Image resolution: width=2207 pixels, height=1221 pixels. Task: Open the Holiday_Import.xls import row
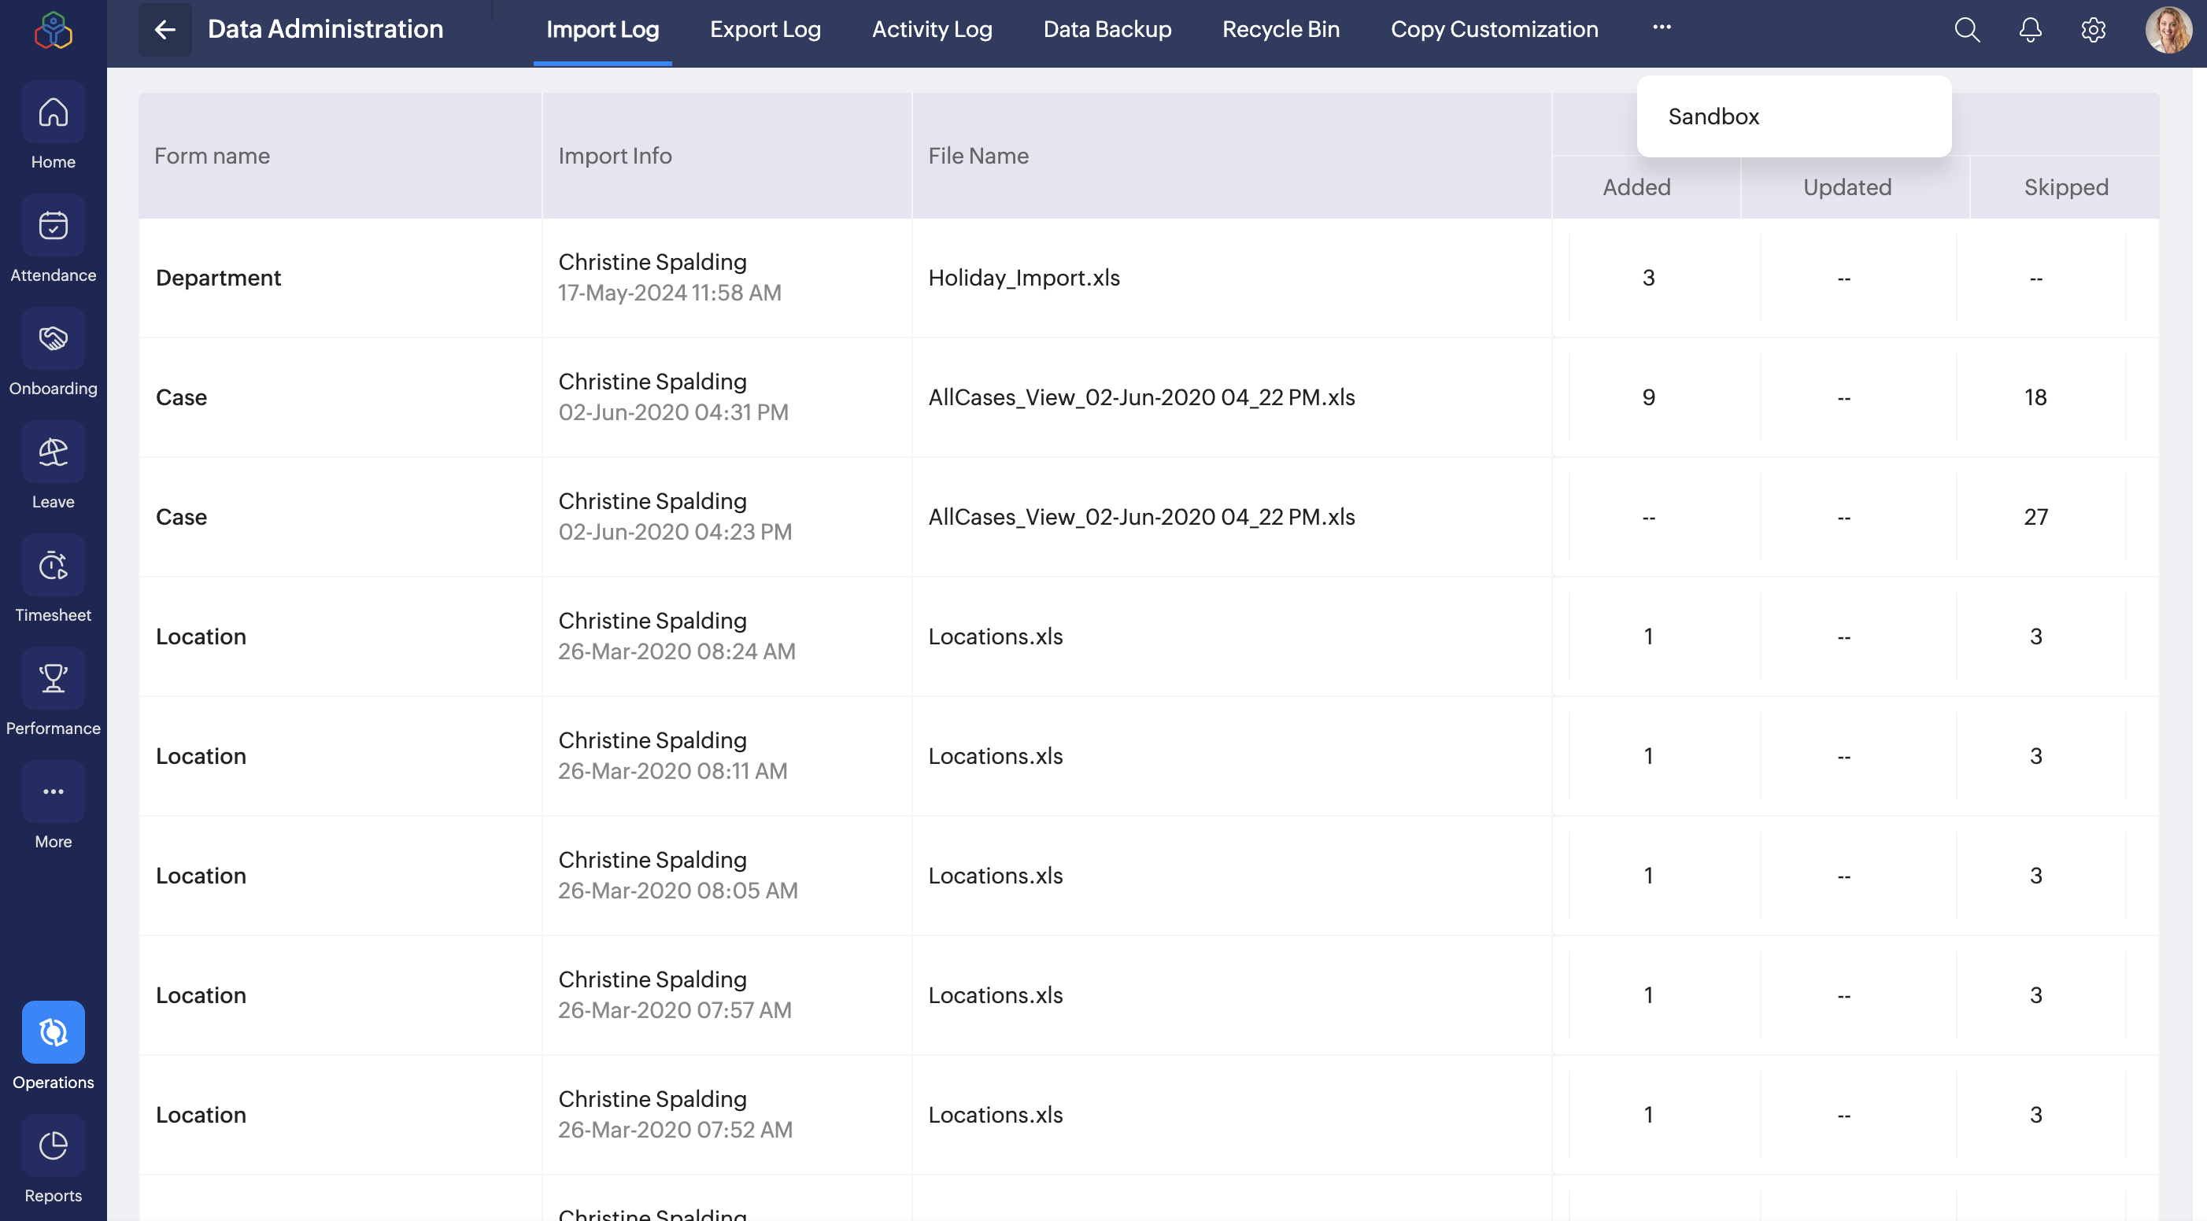click(1023, 278)
